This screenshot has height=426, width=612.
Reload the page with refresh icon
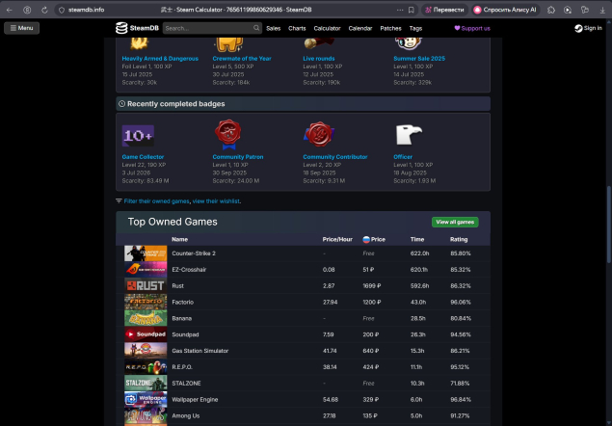(x=44, y=10)
